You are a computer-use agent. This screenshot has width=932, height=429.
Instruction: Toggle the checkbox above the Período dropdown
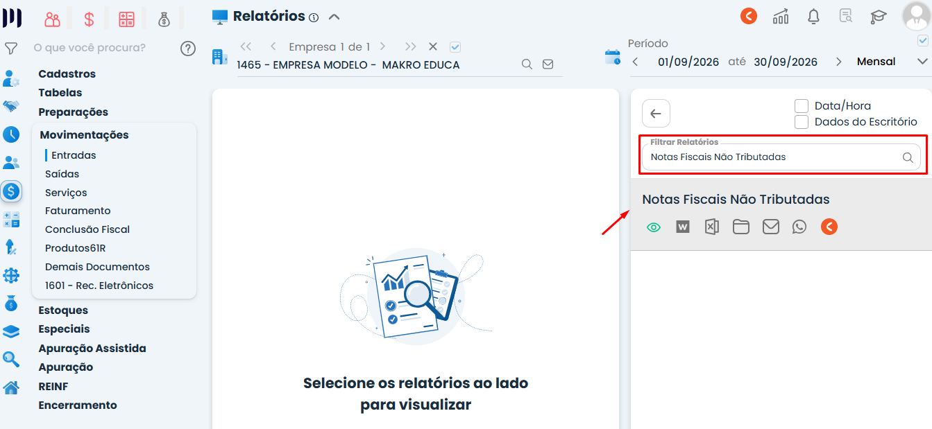pyautogui.click(x=922, y=41)
